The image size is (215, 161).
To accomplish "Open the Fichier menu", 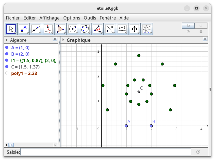I will pos(13,18).
